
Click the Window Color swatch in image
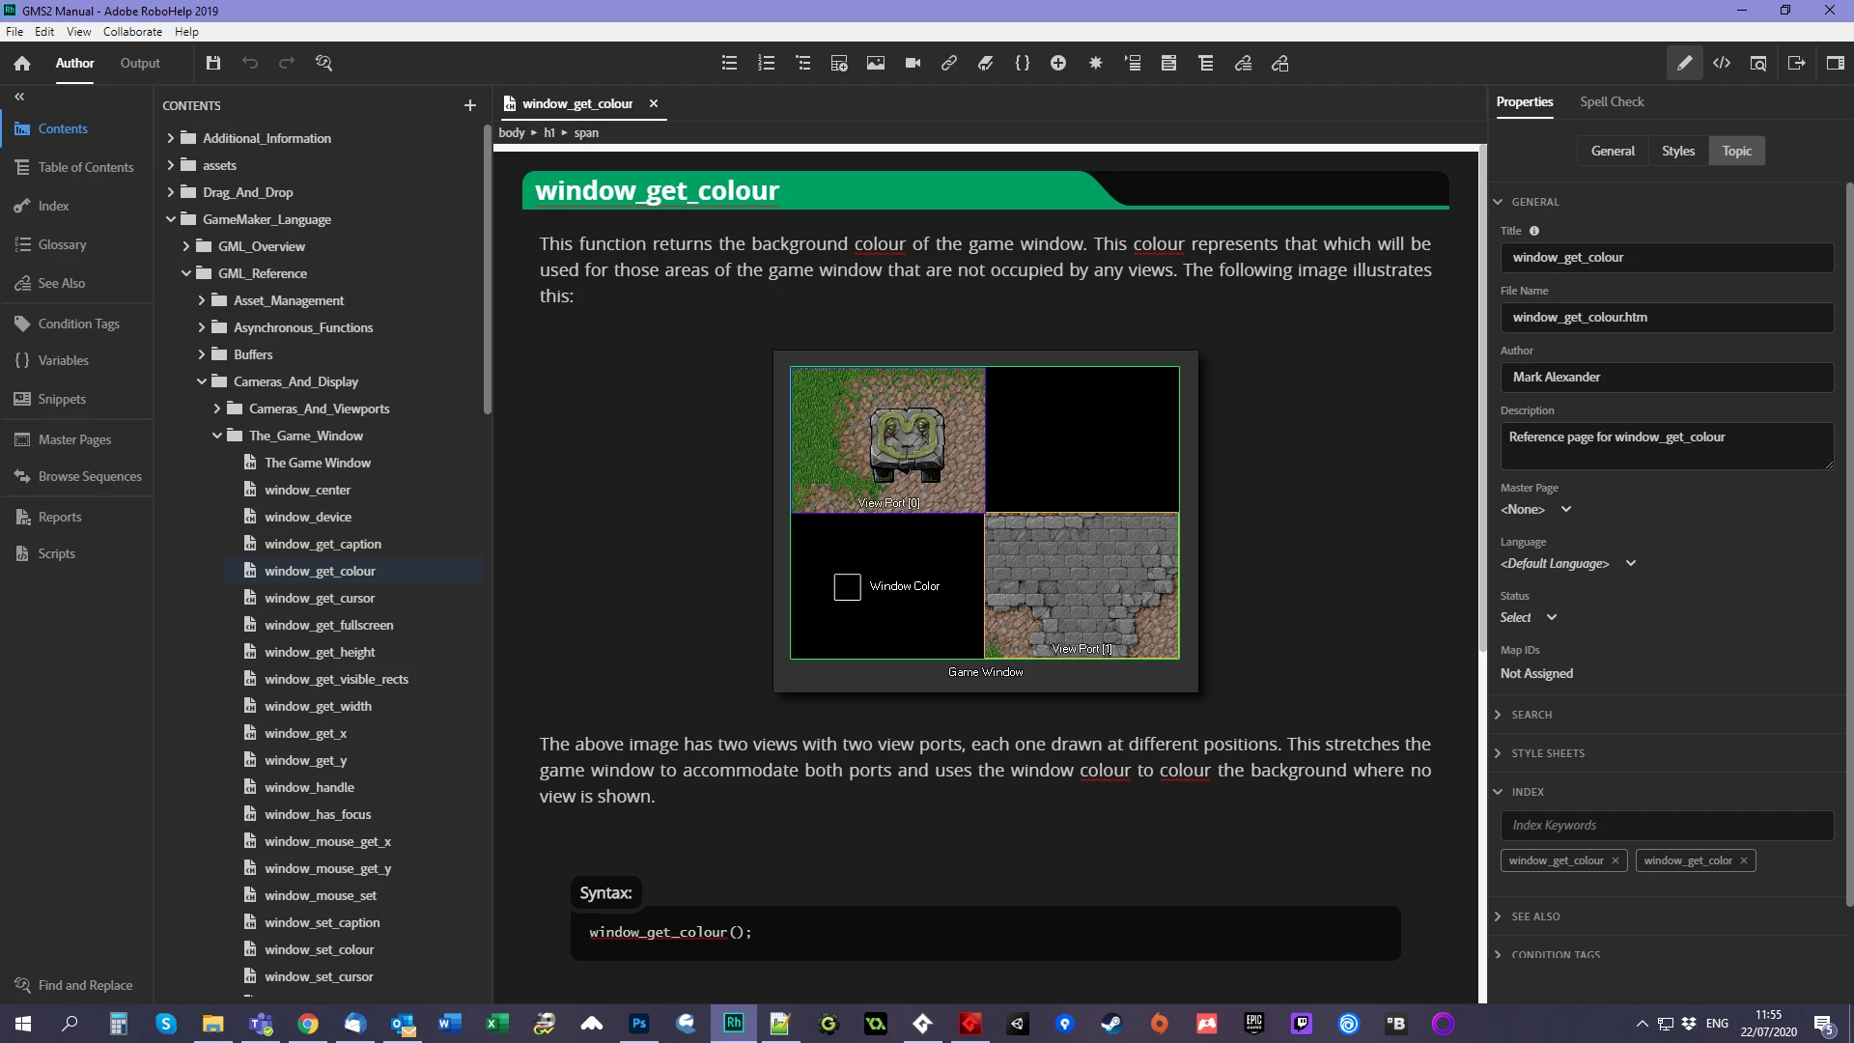tap(847, 586)
